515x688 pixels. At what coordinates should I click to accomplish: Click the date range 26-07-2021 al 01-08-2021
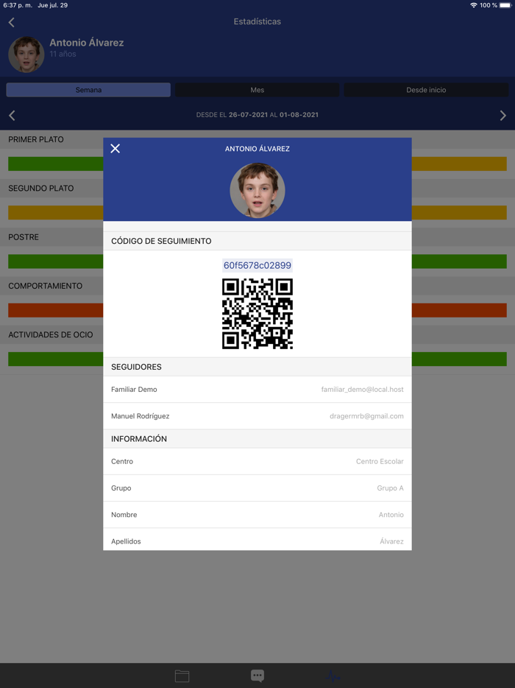click(x=257, y=115)
